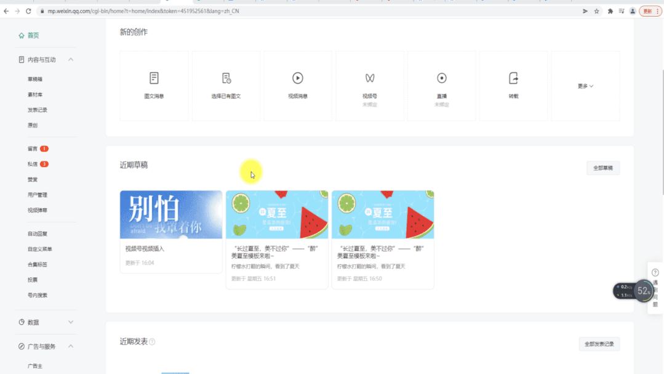This screenshot has height=374, width=664.
Task: Click the 数据 clock-chart icon
Action: pyautogui.click(x=21, y=322)
